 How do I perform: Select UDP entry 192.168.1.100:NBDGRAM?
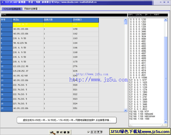(142, 116)
